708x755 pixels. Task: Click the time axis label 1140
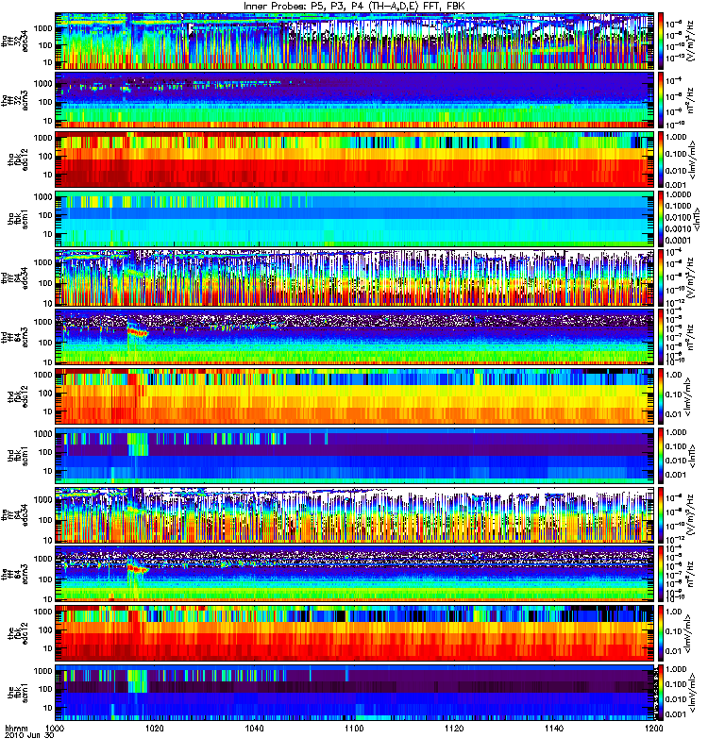tap(554, 729)
